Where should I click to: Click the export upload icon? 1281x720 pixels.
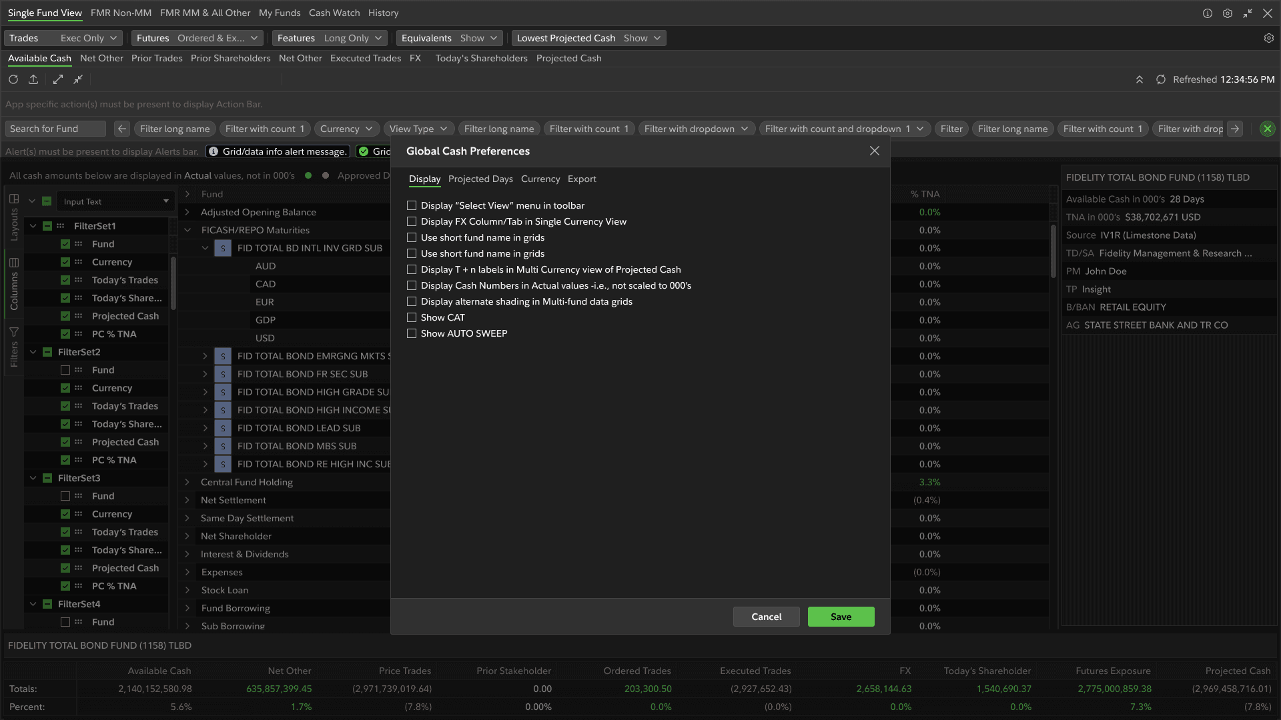point(33,79)
